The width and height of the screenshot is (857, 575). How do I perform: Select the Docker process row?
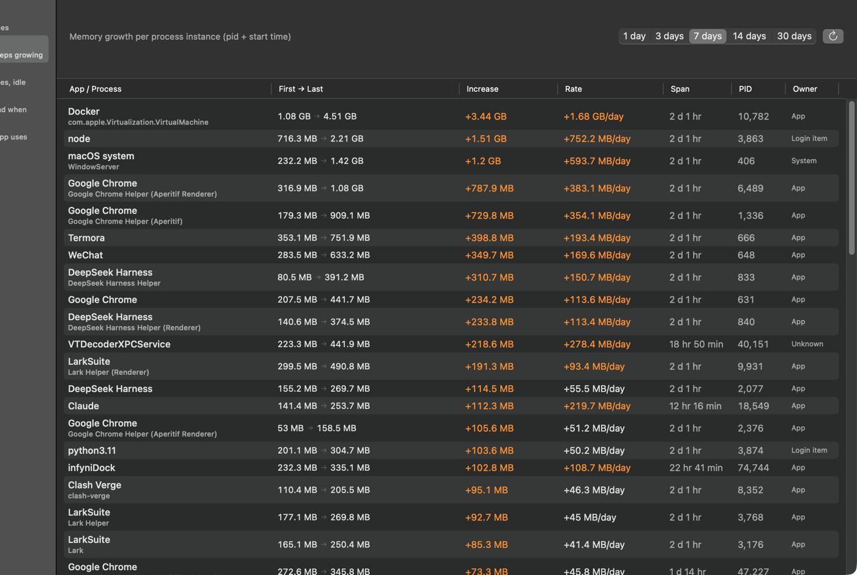coord(451,116)
